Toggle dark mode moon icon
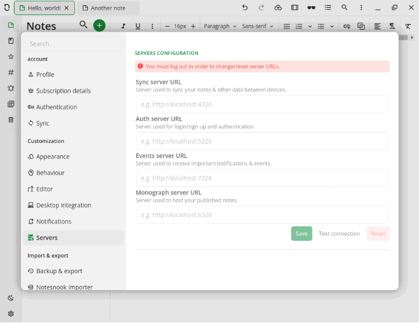Image resolution: width=419 pixels, height=323 pixels. 10,298
